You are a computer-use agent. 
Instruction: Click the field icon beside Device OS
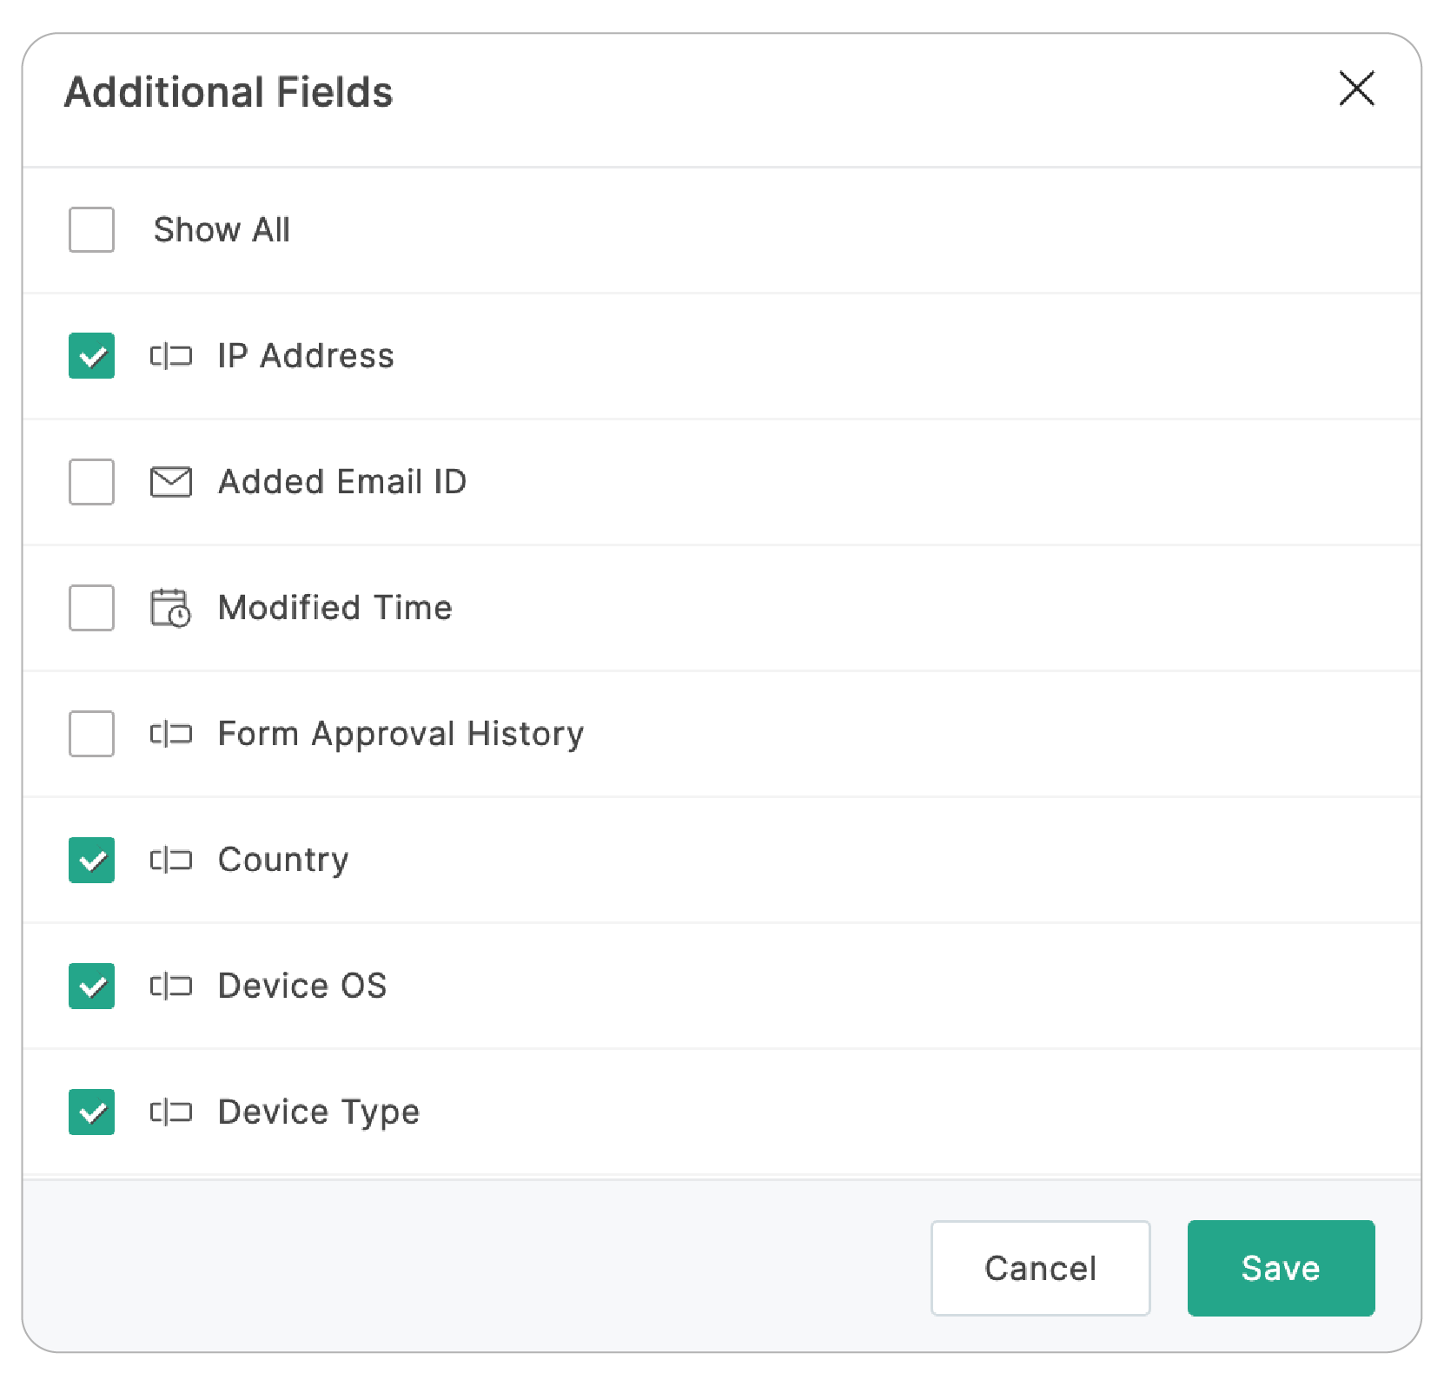(x=171, y=986)
